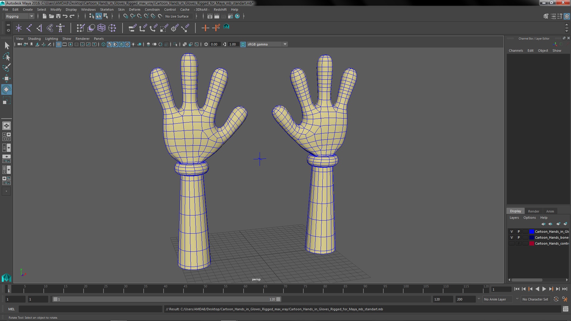This screenshot has width=571, height=321.
Task: Click the dark blue Cartoon_Hands_bones color swatch
Action: point(531,237)
